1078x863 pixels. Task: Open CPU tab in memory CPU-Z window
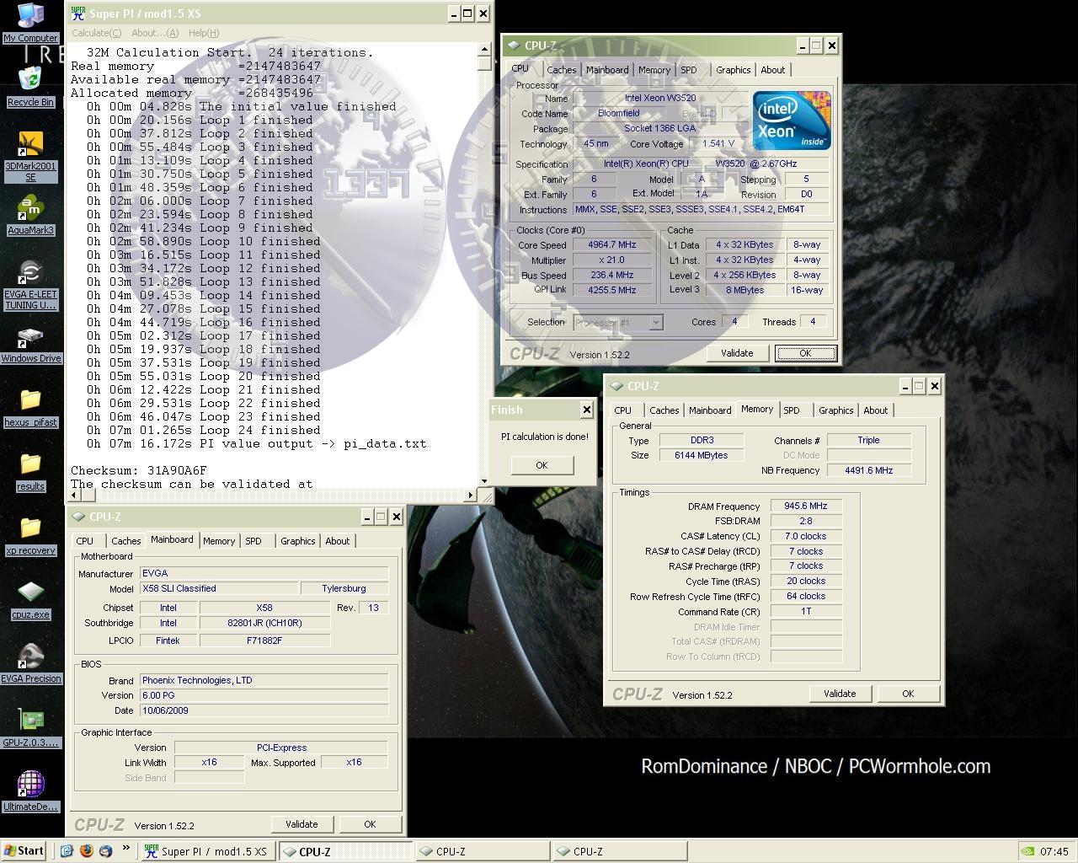(x=622, y=410)
